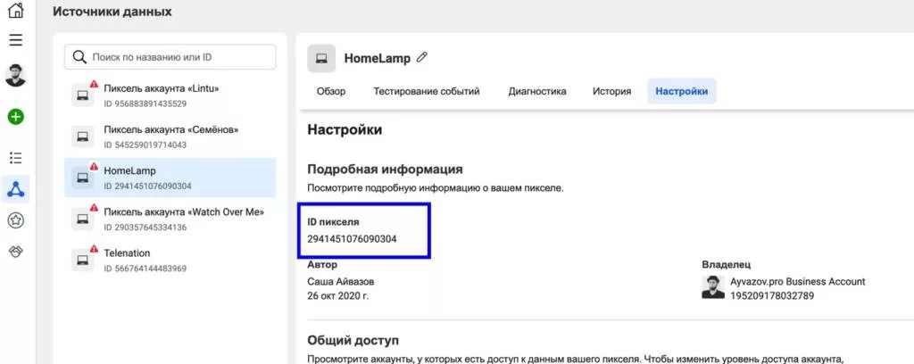Screen dimensions: 914x364
Task: Click the HomeLamp header pixel icon
Action: coord(321,58)
